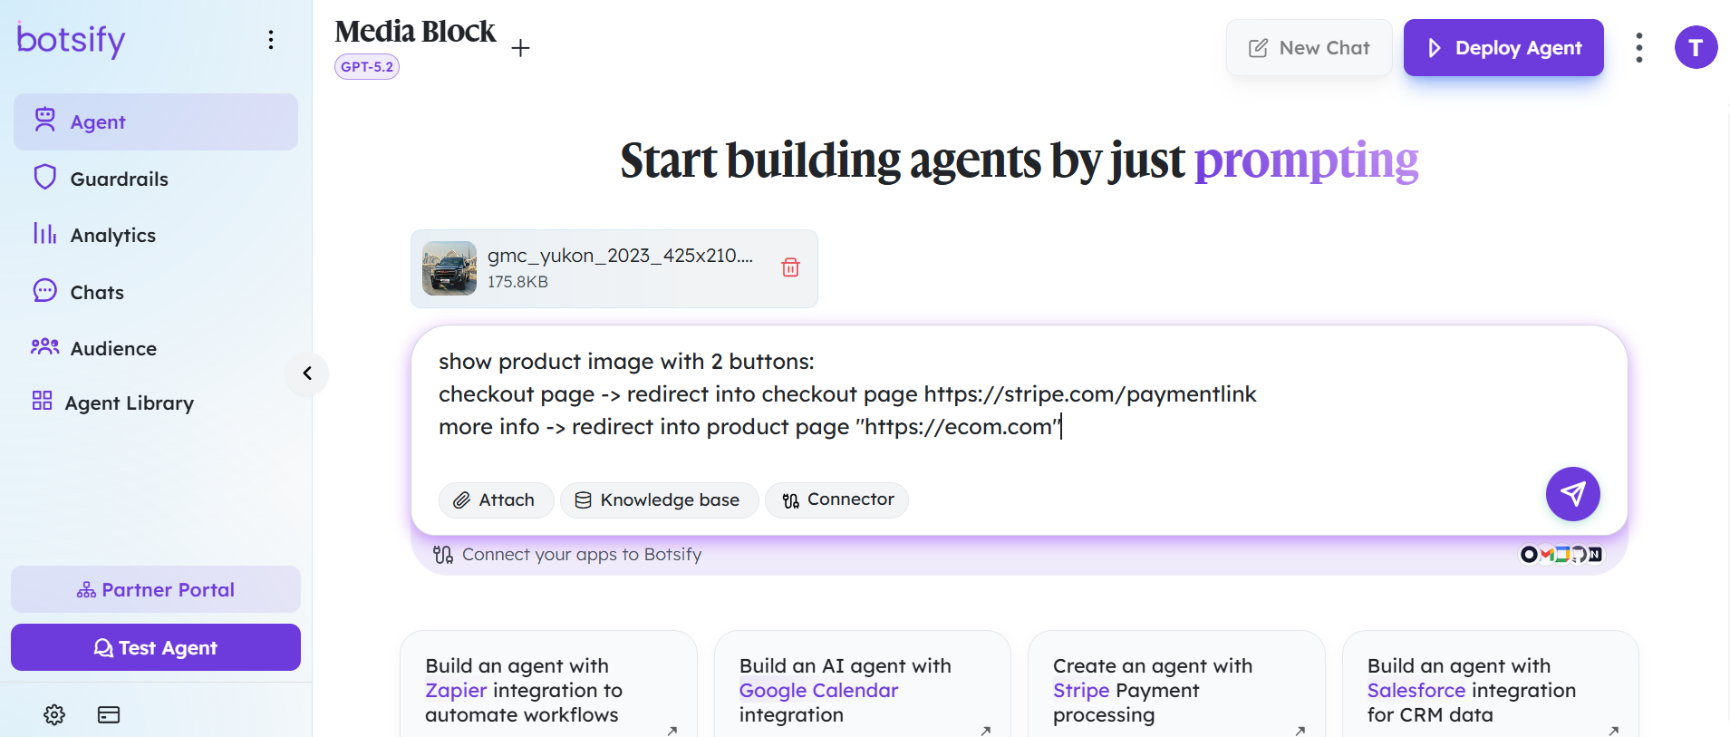This screenshot has height=737, width=1730.
Task: Open sidebar three-dot options menu
Action: point(271,40)
